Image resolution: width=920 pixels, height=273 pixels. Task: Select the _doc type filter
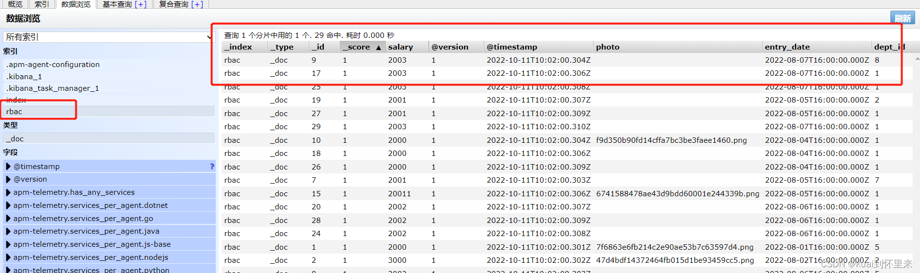[109, 138]
